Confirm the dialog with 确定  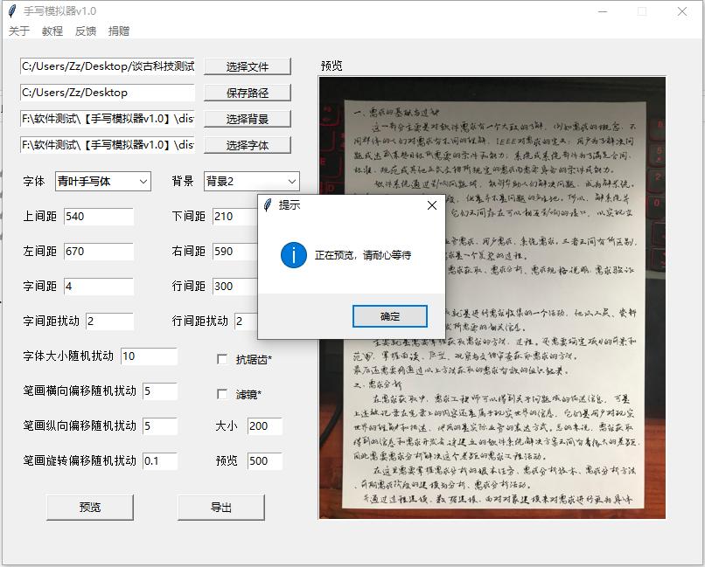[x=390, y=316]
